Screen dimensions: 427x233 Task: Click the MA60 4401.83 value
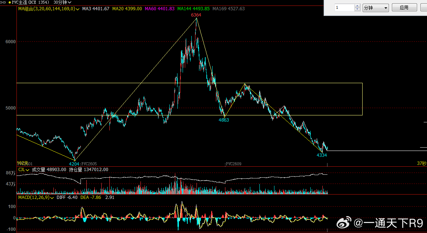[160, 9]
